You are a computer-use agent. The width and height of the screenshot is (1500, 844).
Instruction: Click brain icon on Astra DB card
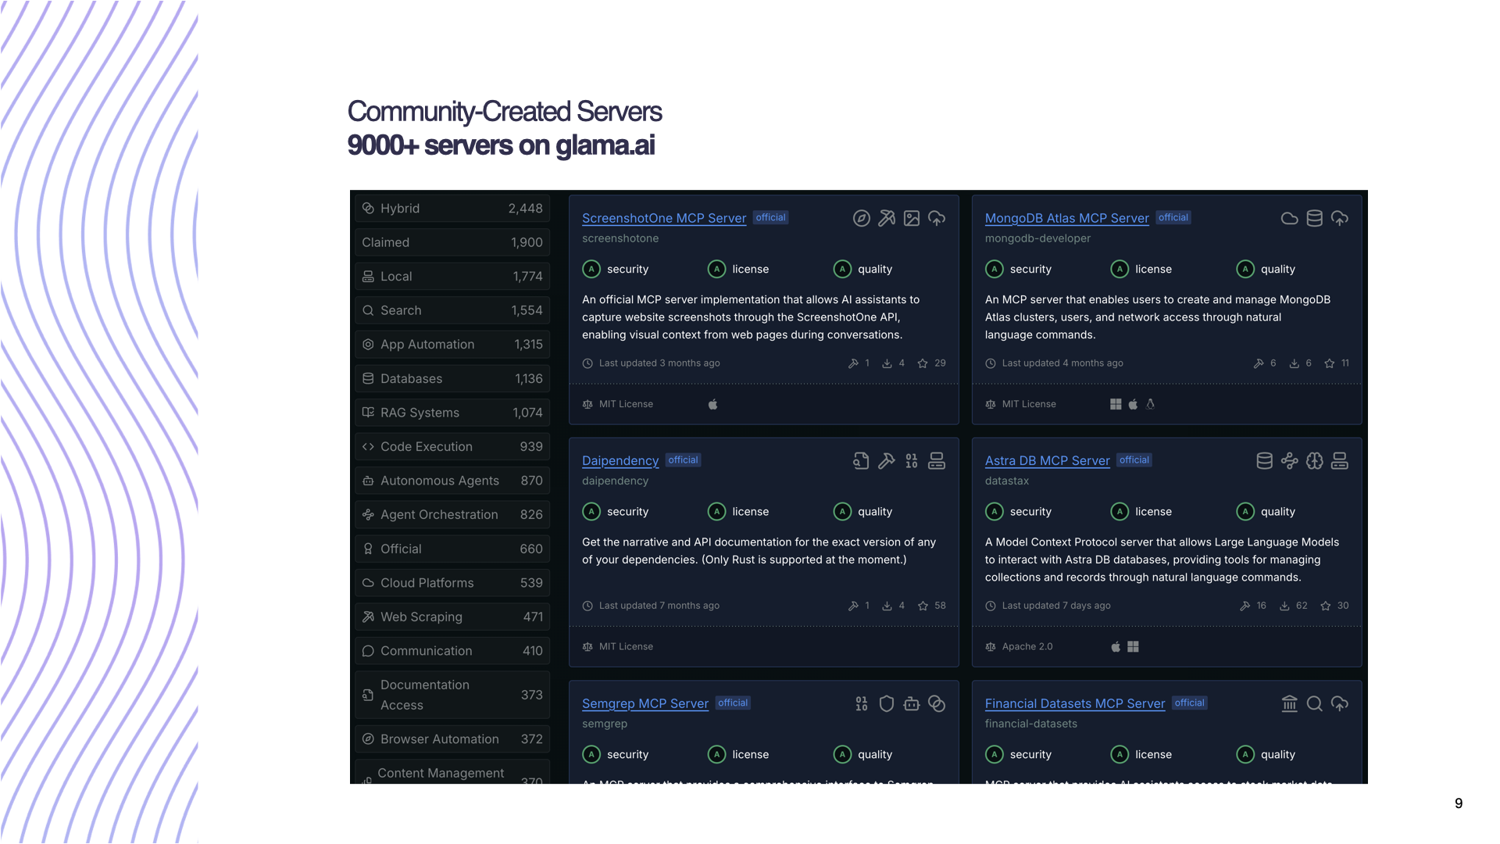(1314, 461)
